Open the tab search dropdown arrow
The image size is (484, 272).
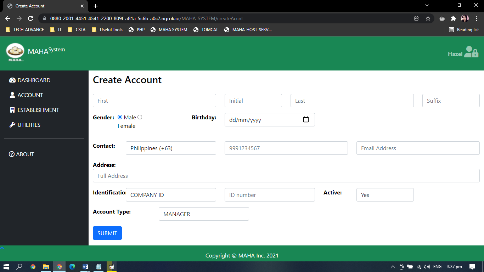click(x=427, y=5)
